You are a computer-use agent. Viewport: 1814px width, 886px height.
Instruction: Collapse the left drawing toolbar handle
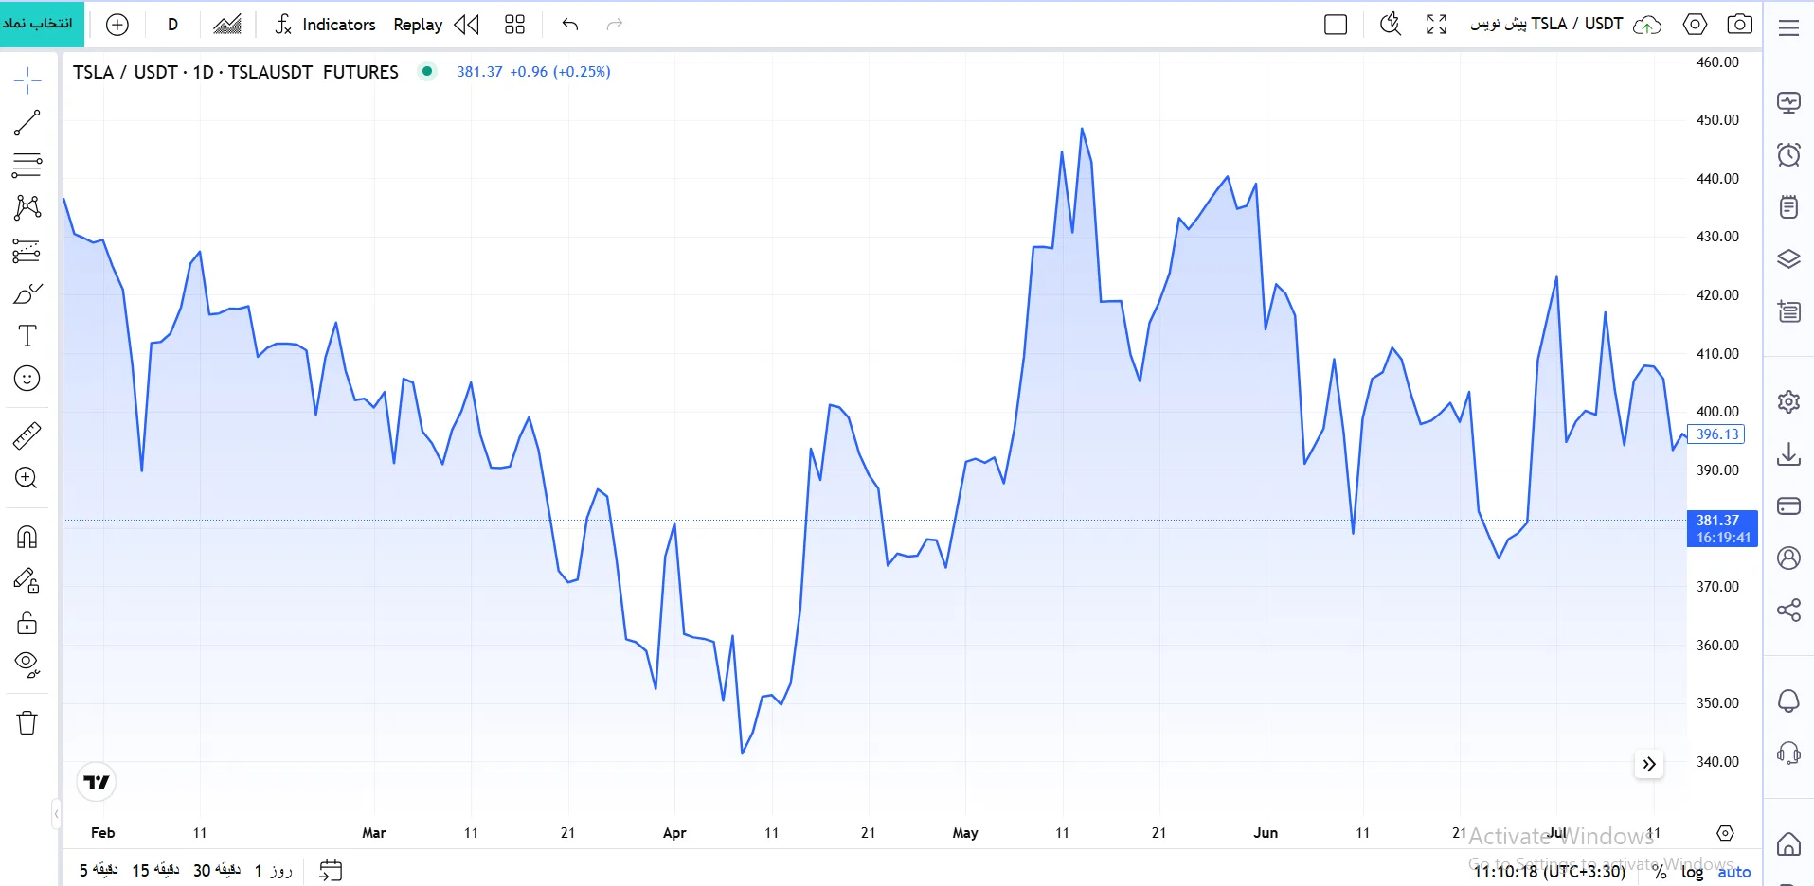coord(57,814)
